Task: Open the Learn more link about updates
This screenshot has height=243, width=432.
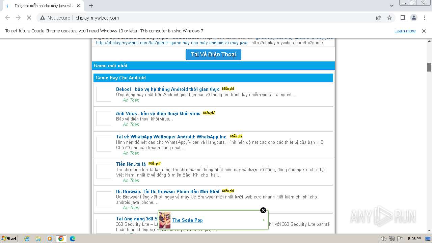Action: click(405, 31)
